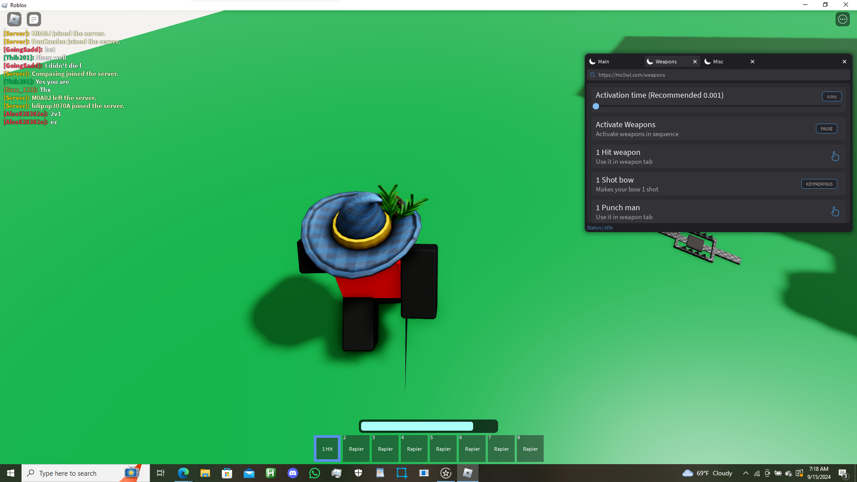Viewport: 857px width, 482px height.
Task: Click the KEYPADMINUS keybind button
Action: (819, 184)
